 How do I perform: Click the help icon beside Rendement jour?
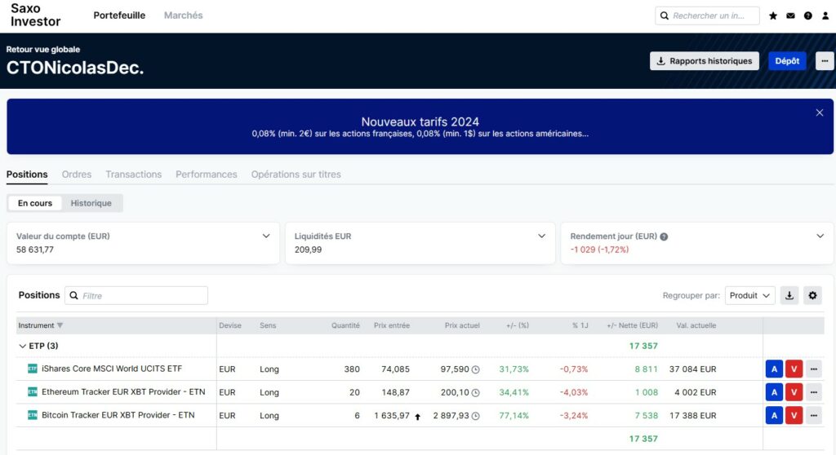click(x=664, y=236)
